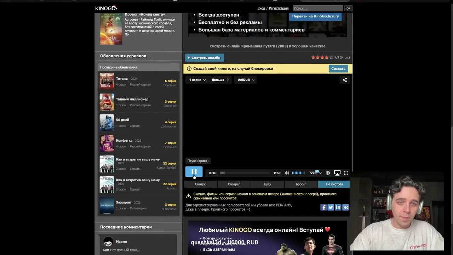453x255 pixels.
Task: Click the share icon above the player
Action: click(345, 80)
